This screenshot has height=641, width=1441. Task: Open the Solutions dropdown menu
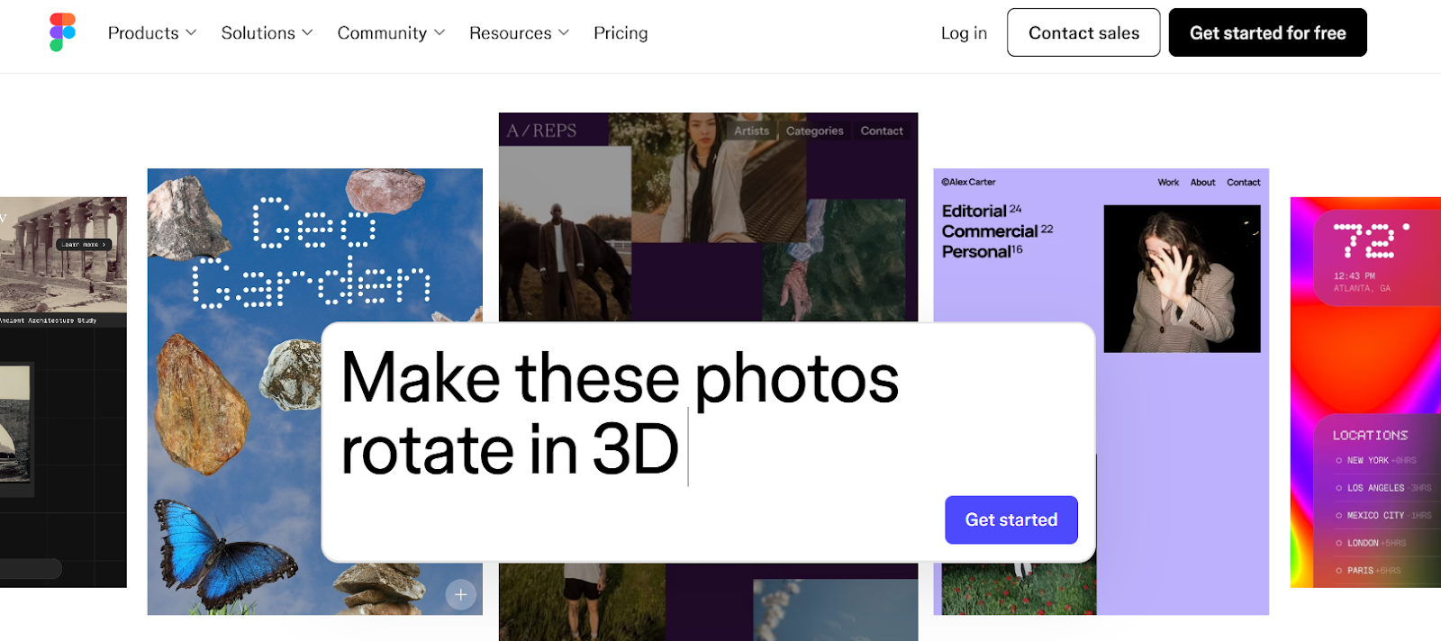coord(267,33)
